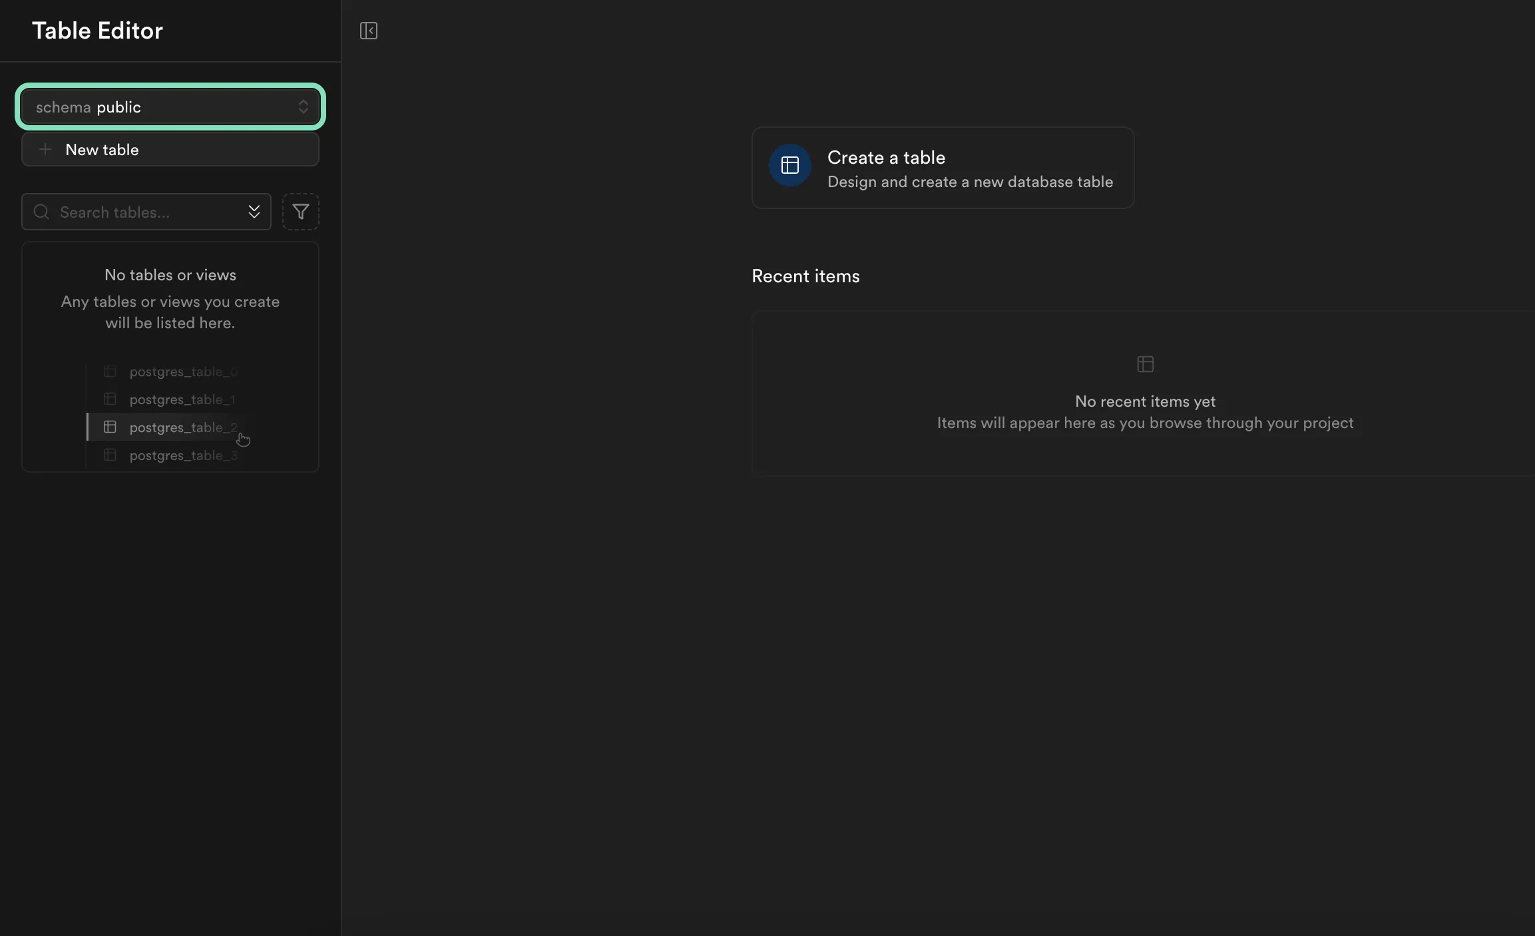The width and height of the screenshot is (1535, 936).
Task: Select postgres_table_1 in the list
Action: tap(182, 399)
